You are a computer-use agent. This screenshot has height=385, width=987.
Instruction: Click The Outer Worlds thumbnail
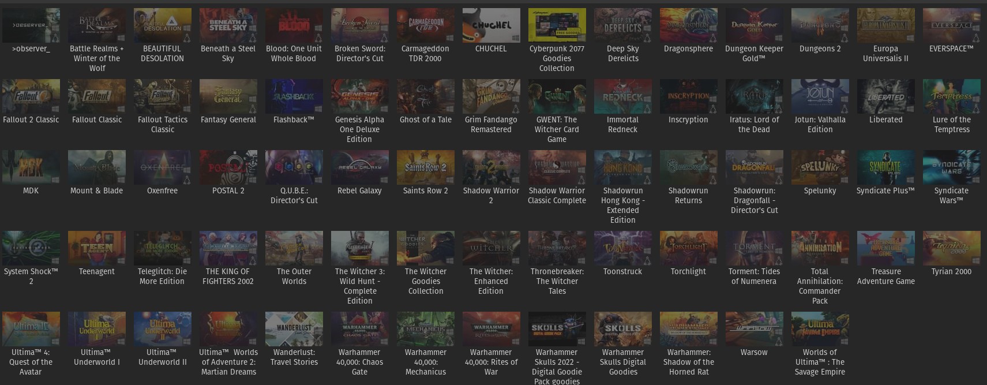click(294, 248)
